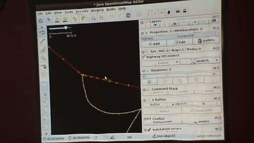Collapse the Author panel

click(144, 100)
